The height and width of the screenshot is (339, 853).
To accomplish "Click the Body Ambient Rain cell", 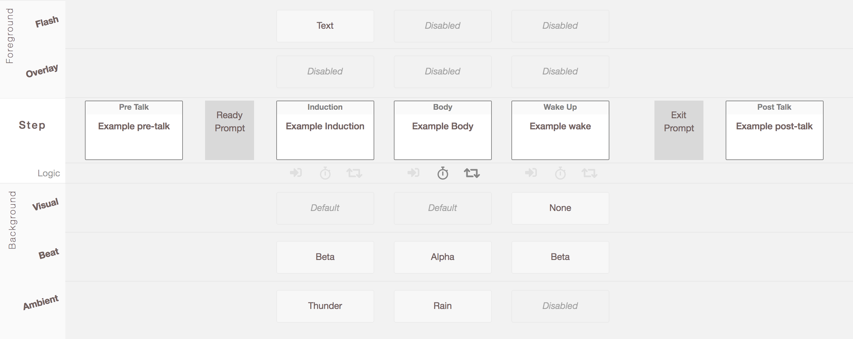I will coord(443,306).
